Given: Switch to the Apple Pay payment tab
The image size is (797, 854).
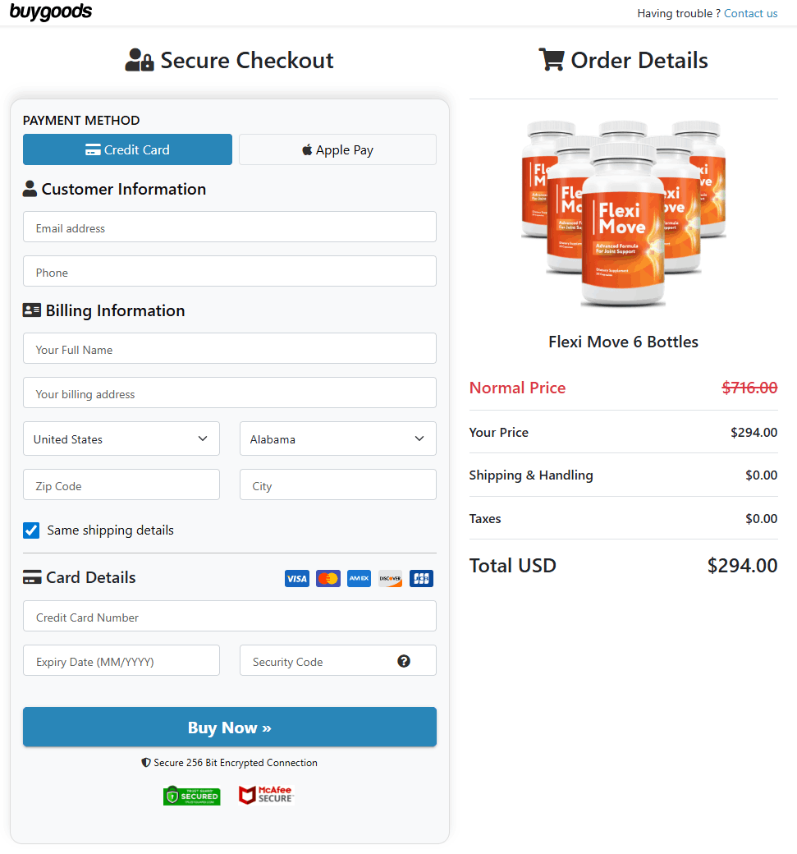Looking at the screenshot, I should click(x=337, y=150).
